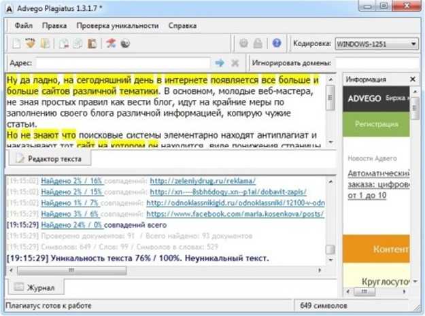The height and width of the screenshot is (316, 425).
Task: Click the Найдено 3% / 6% result link
Action: coord(70,214)
